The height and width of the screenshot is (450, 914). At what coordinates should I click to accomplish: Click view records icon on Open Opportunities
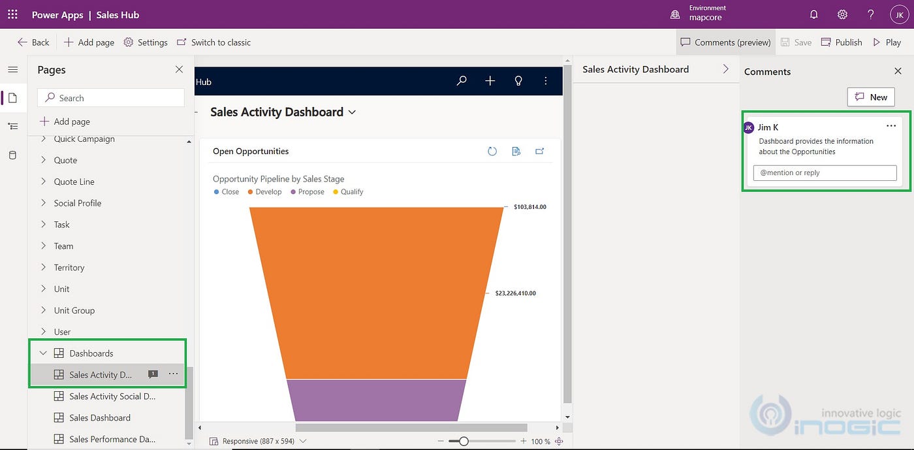(x=516, y=152)
